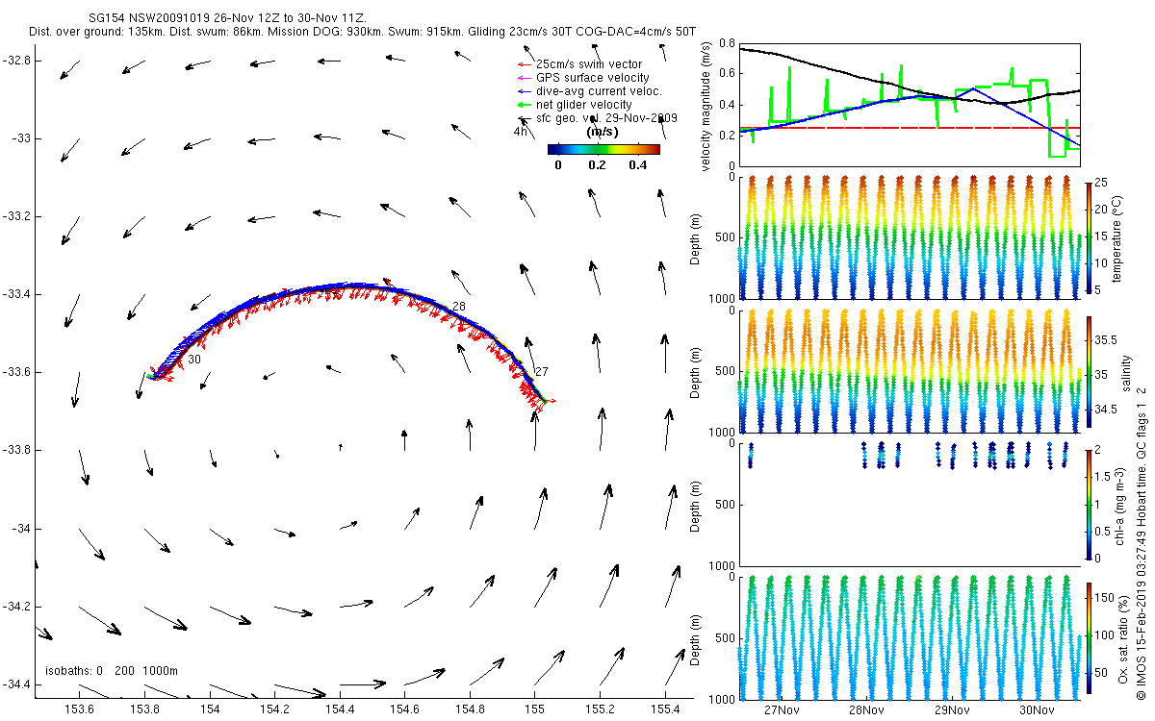The image size is (1155, 721).
Task: Click longitude tick '154.8'
Action: tap(470, 709)
